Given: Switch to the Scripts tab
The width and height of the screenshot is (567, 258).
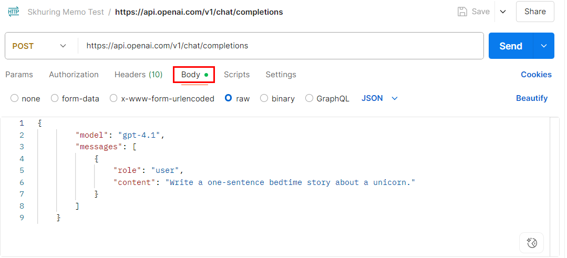Looking at the screenshot, I should [237, 75].
